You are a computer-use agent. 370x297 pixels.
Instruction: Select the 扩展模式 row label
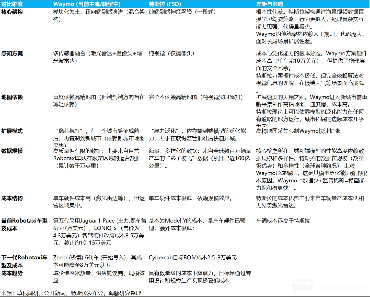point(12,131)
